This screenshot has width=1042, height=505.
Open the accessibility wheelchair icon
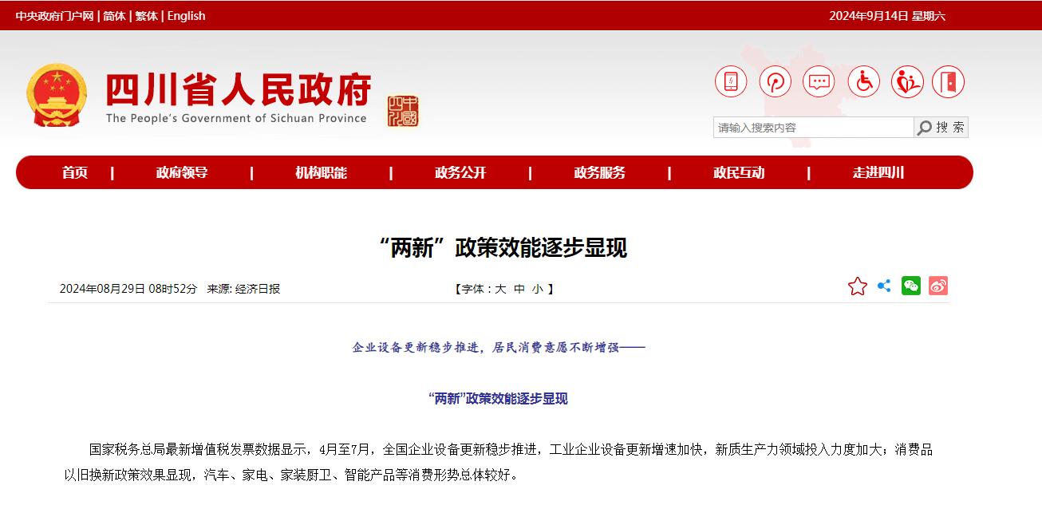[x=863, y=81]
